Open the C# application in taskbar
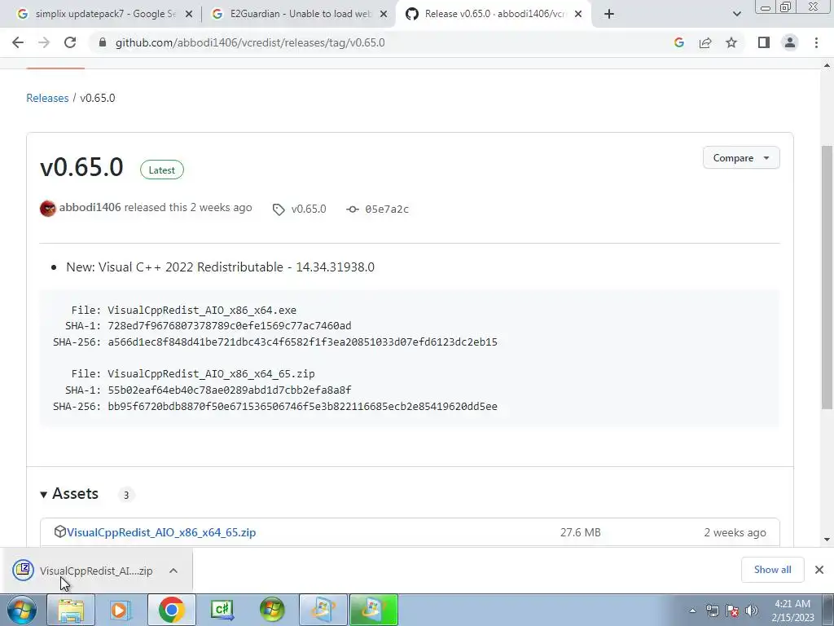The height and width of the screenshot is (626, 834). [222, 610]
